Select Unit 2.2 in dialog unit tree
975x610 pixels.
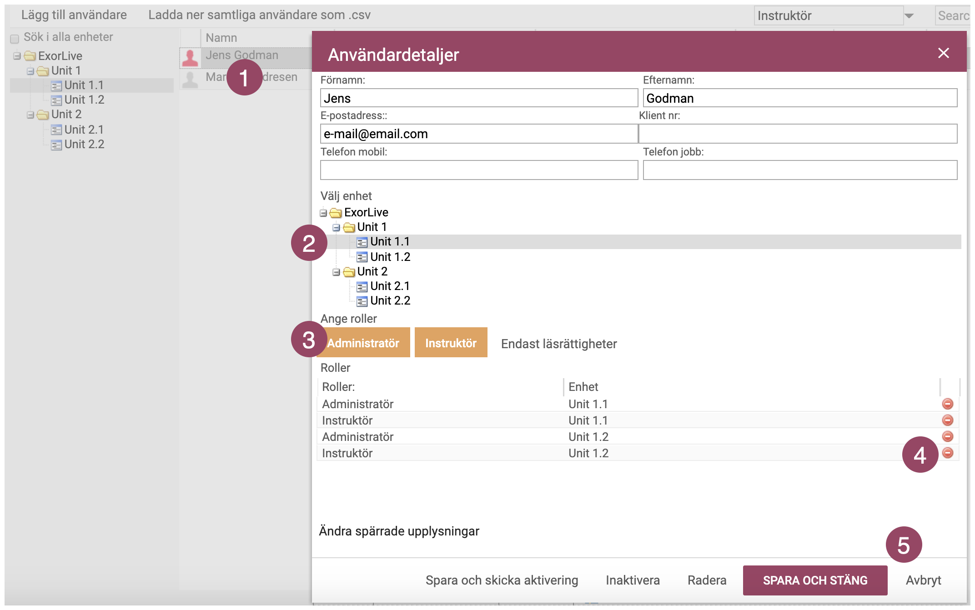coord(390,300)
